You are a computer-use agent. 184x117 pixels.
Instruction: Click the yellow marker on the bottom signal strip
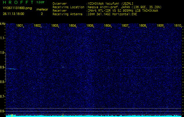click(12, 115)
